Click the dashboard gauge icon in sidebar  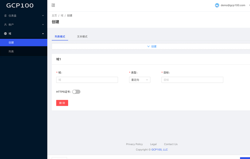coord(5,16)
